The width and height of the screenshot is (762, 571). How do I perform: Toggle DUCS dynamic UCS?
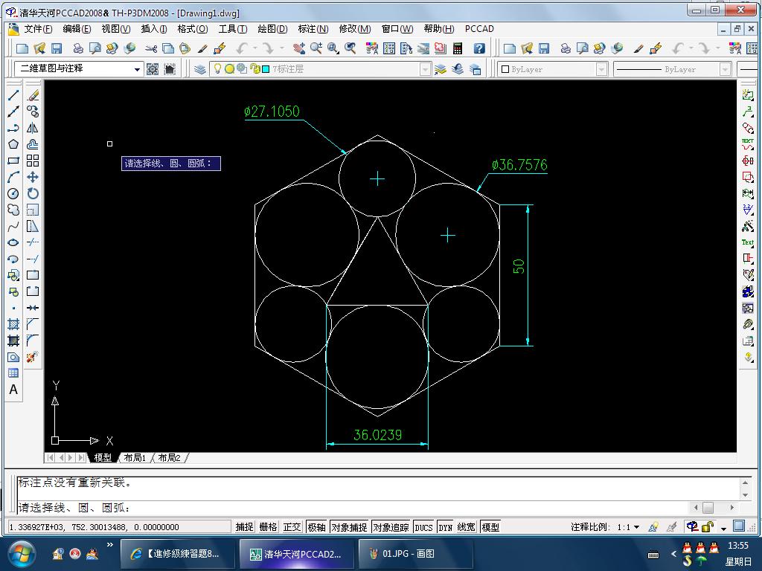pyautogui.click(x=423, y=527)
